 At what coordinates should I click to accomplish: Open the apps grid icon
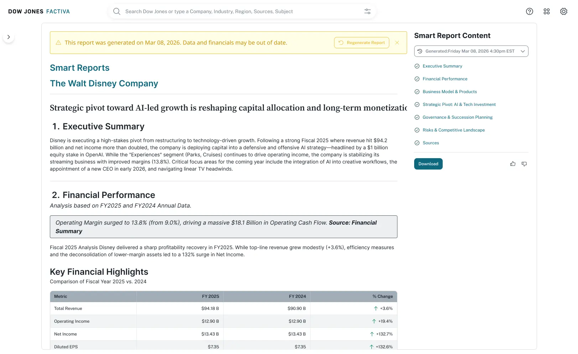point(547,11)
